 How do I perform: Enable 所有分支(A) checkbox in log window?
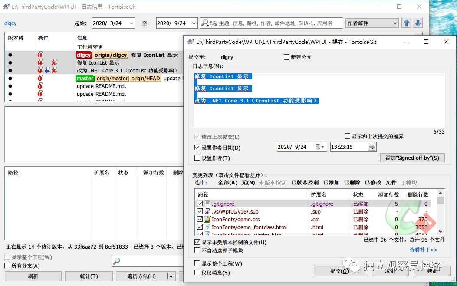pos(7,266)
